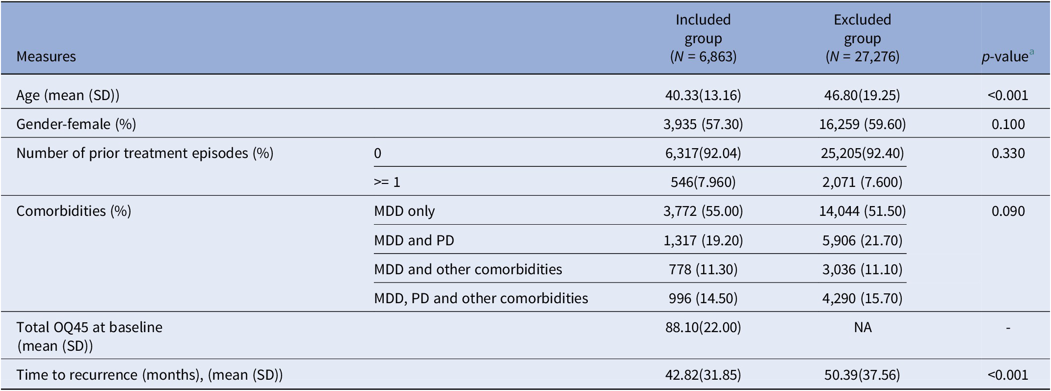Viewport: 1051px width, 391px height.
Task: Click 'Total OQ45 at baseline' row label
Action: [x=89, y=327]
